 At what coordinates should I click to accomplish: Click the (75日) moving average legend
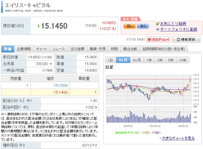click(156, 133)
